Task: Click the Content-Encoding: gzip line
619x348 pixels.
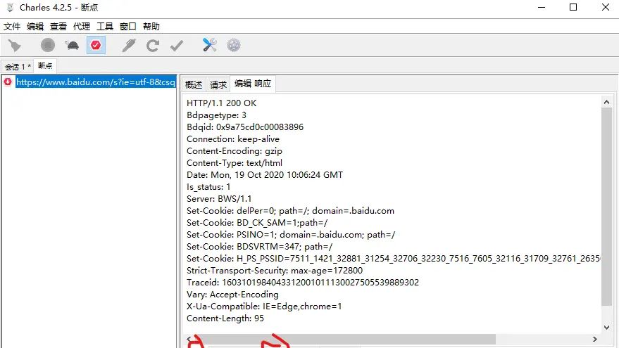Action: (234, 151)
